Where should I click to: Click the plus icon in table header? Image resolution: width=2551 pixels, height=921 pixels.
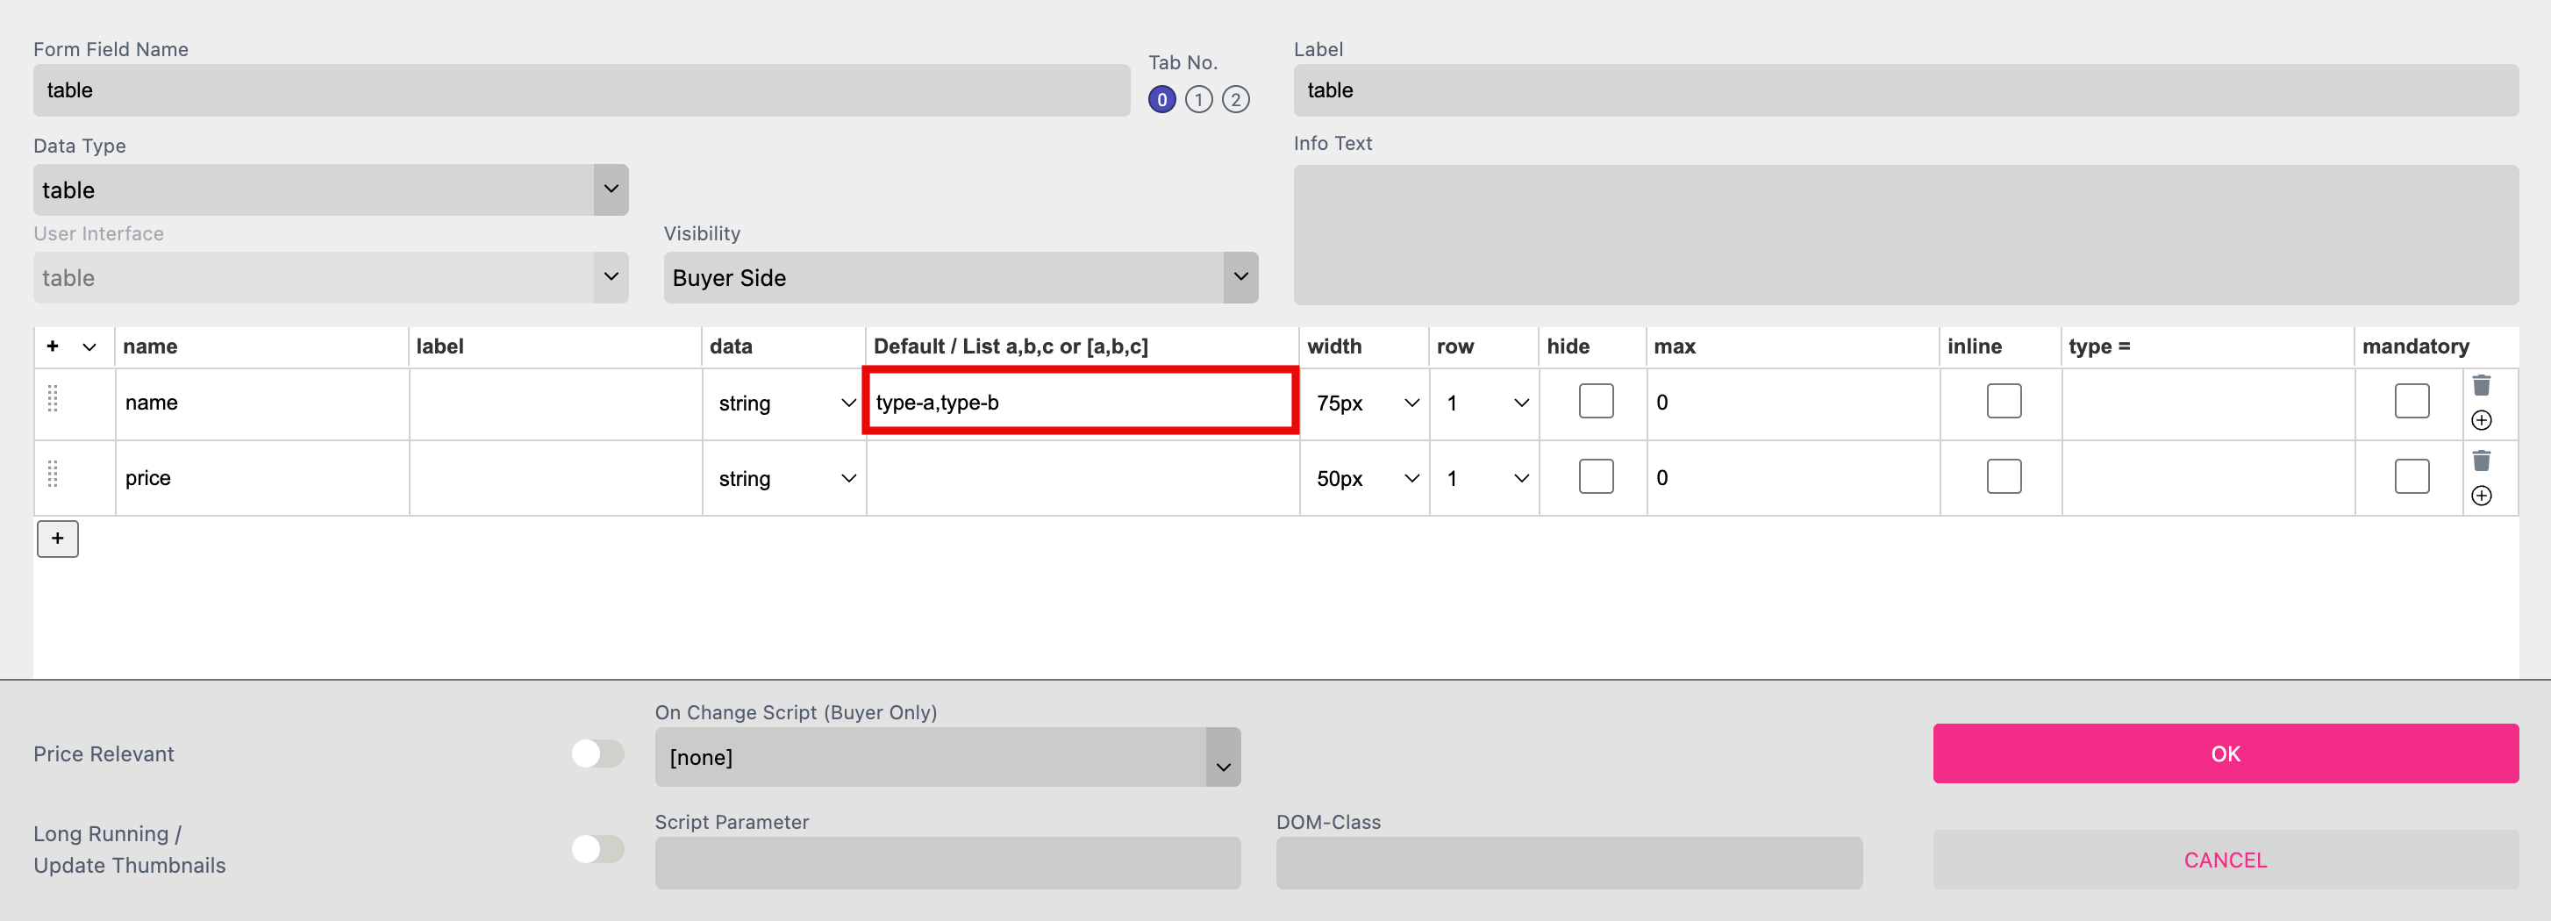tap(53, 346)
